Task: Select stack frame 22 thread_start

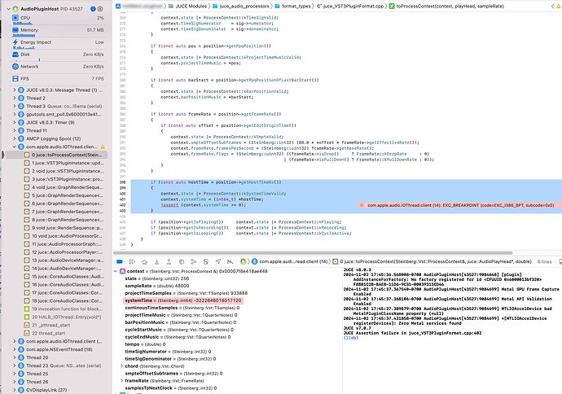Action: [x=45, y=333]
